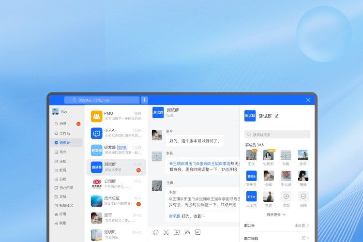Open 待办 to-do in the sidebar
Viewport: 363px width, 242px height.
coord(66,152)
